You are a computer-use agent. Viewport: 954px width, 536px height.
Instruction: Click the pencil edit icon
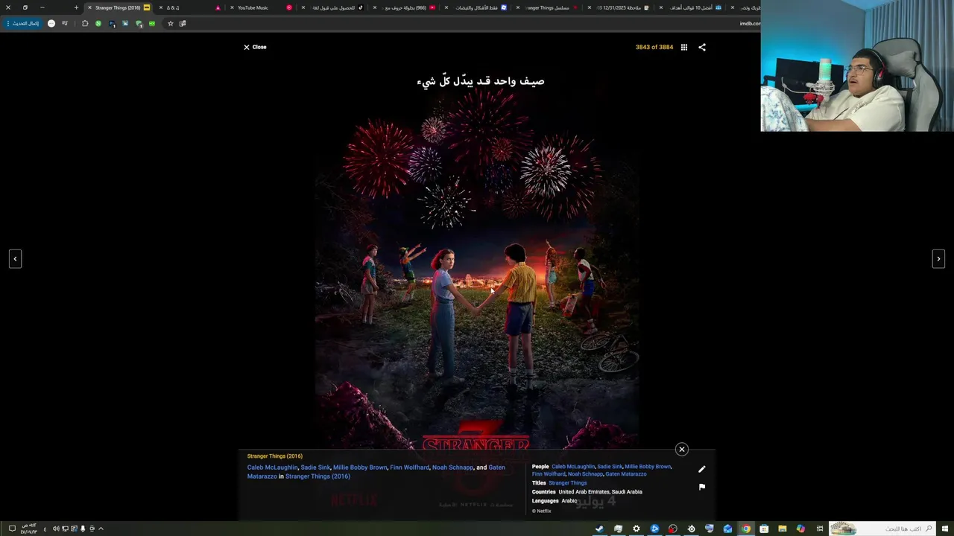pos(701,469)
